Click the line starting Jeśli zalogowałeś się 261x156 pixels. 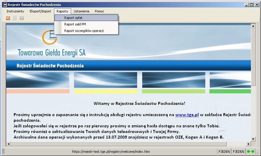pyautogui.click(x=116, y=126)
